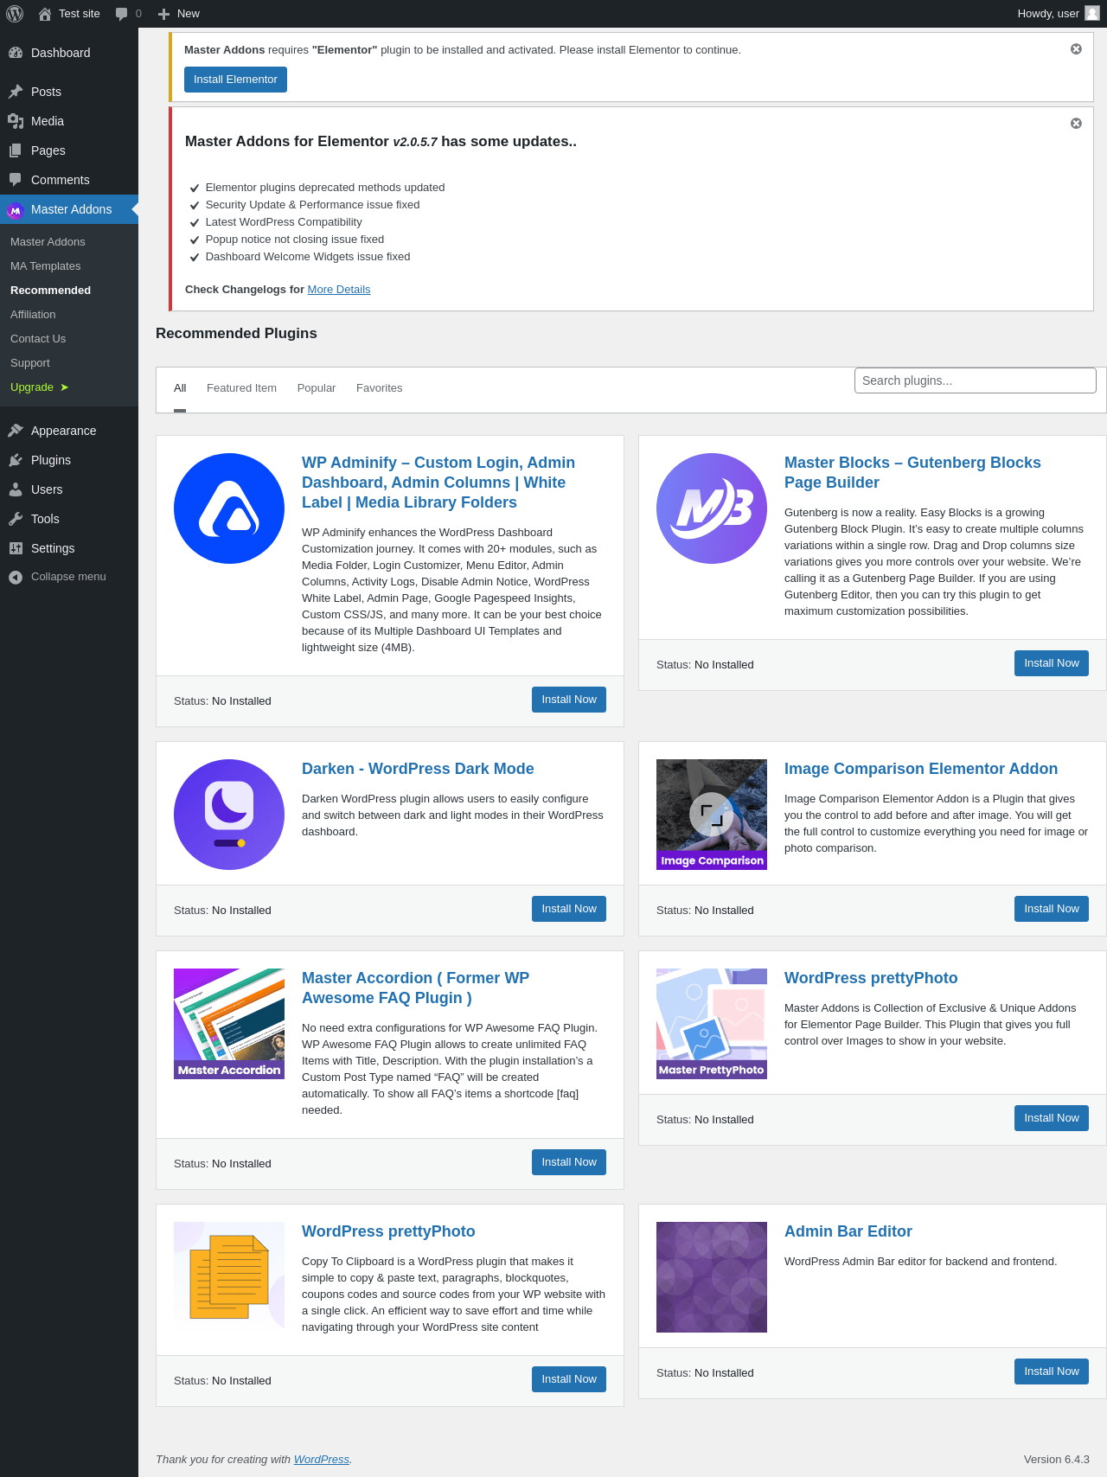Click the Media icon in sidebar
This screenshot has height=1477, width=1107.
[16, 121]
